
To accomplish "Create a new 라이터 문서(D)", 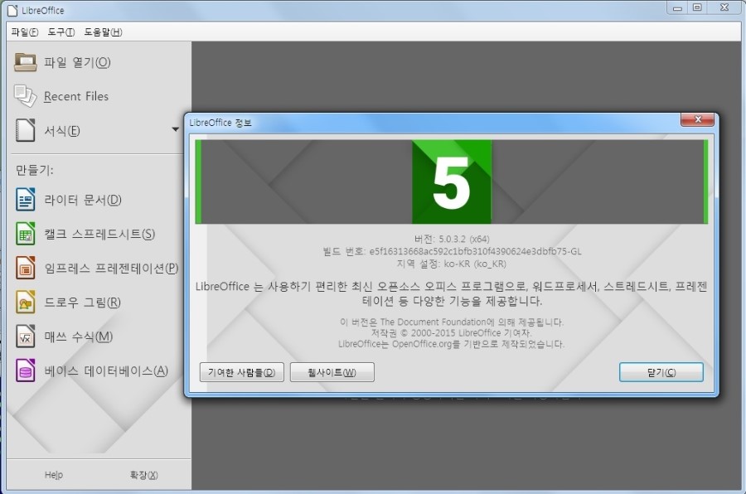I will pyautogui.click(x=83, y=200).
